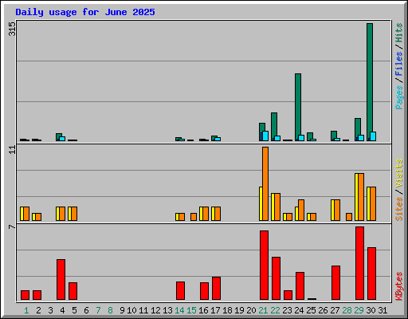The image size is (408, 319).
Task: Select the tall orange bar for day 21
Action: (265, 183)
